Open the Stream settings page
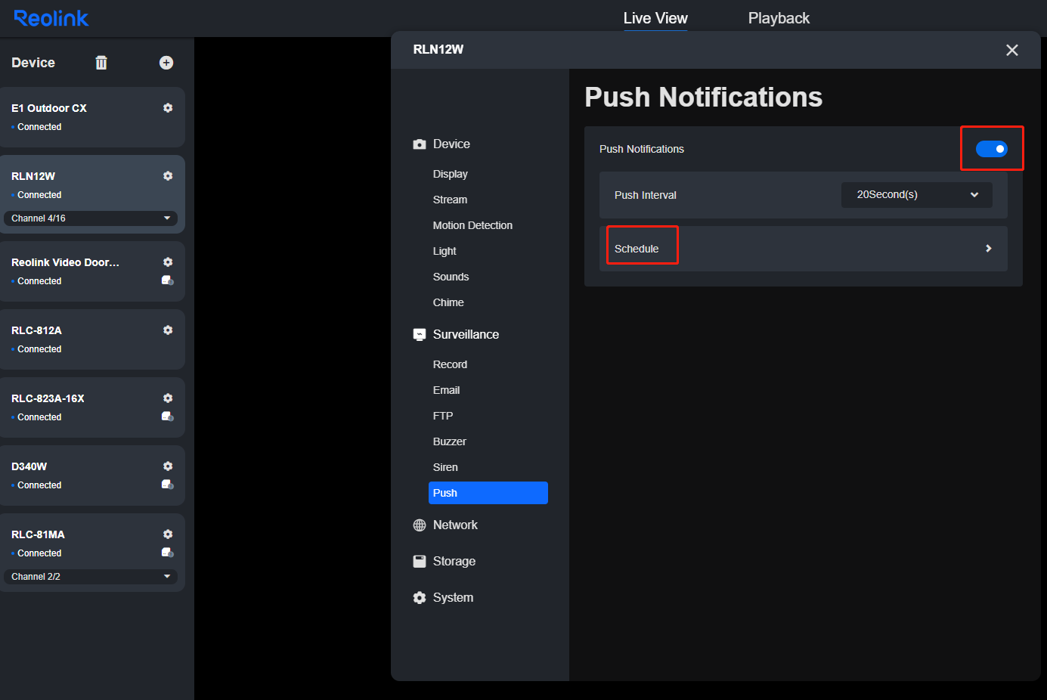The image size is (1047, 700). tap(451, 200)
